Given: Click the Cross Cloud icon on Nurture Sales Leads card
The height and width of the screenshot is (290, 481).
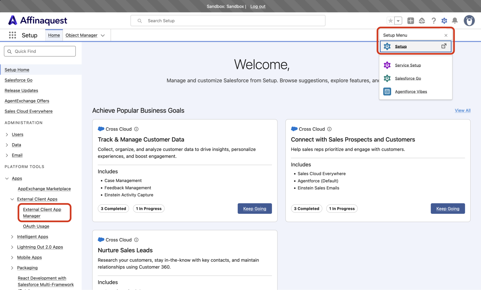Looking at the screenshot, I should pos(101,240).
